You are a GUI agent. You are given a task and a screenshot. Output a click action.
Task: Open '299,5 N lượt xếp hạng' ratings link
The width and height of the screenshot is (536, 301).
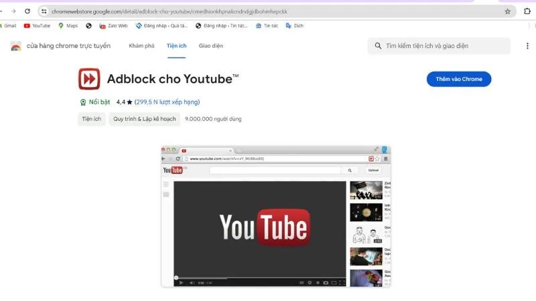click(x=167, y=102)
